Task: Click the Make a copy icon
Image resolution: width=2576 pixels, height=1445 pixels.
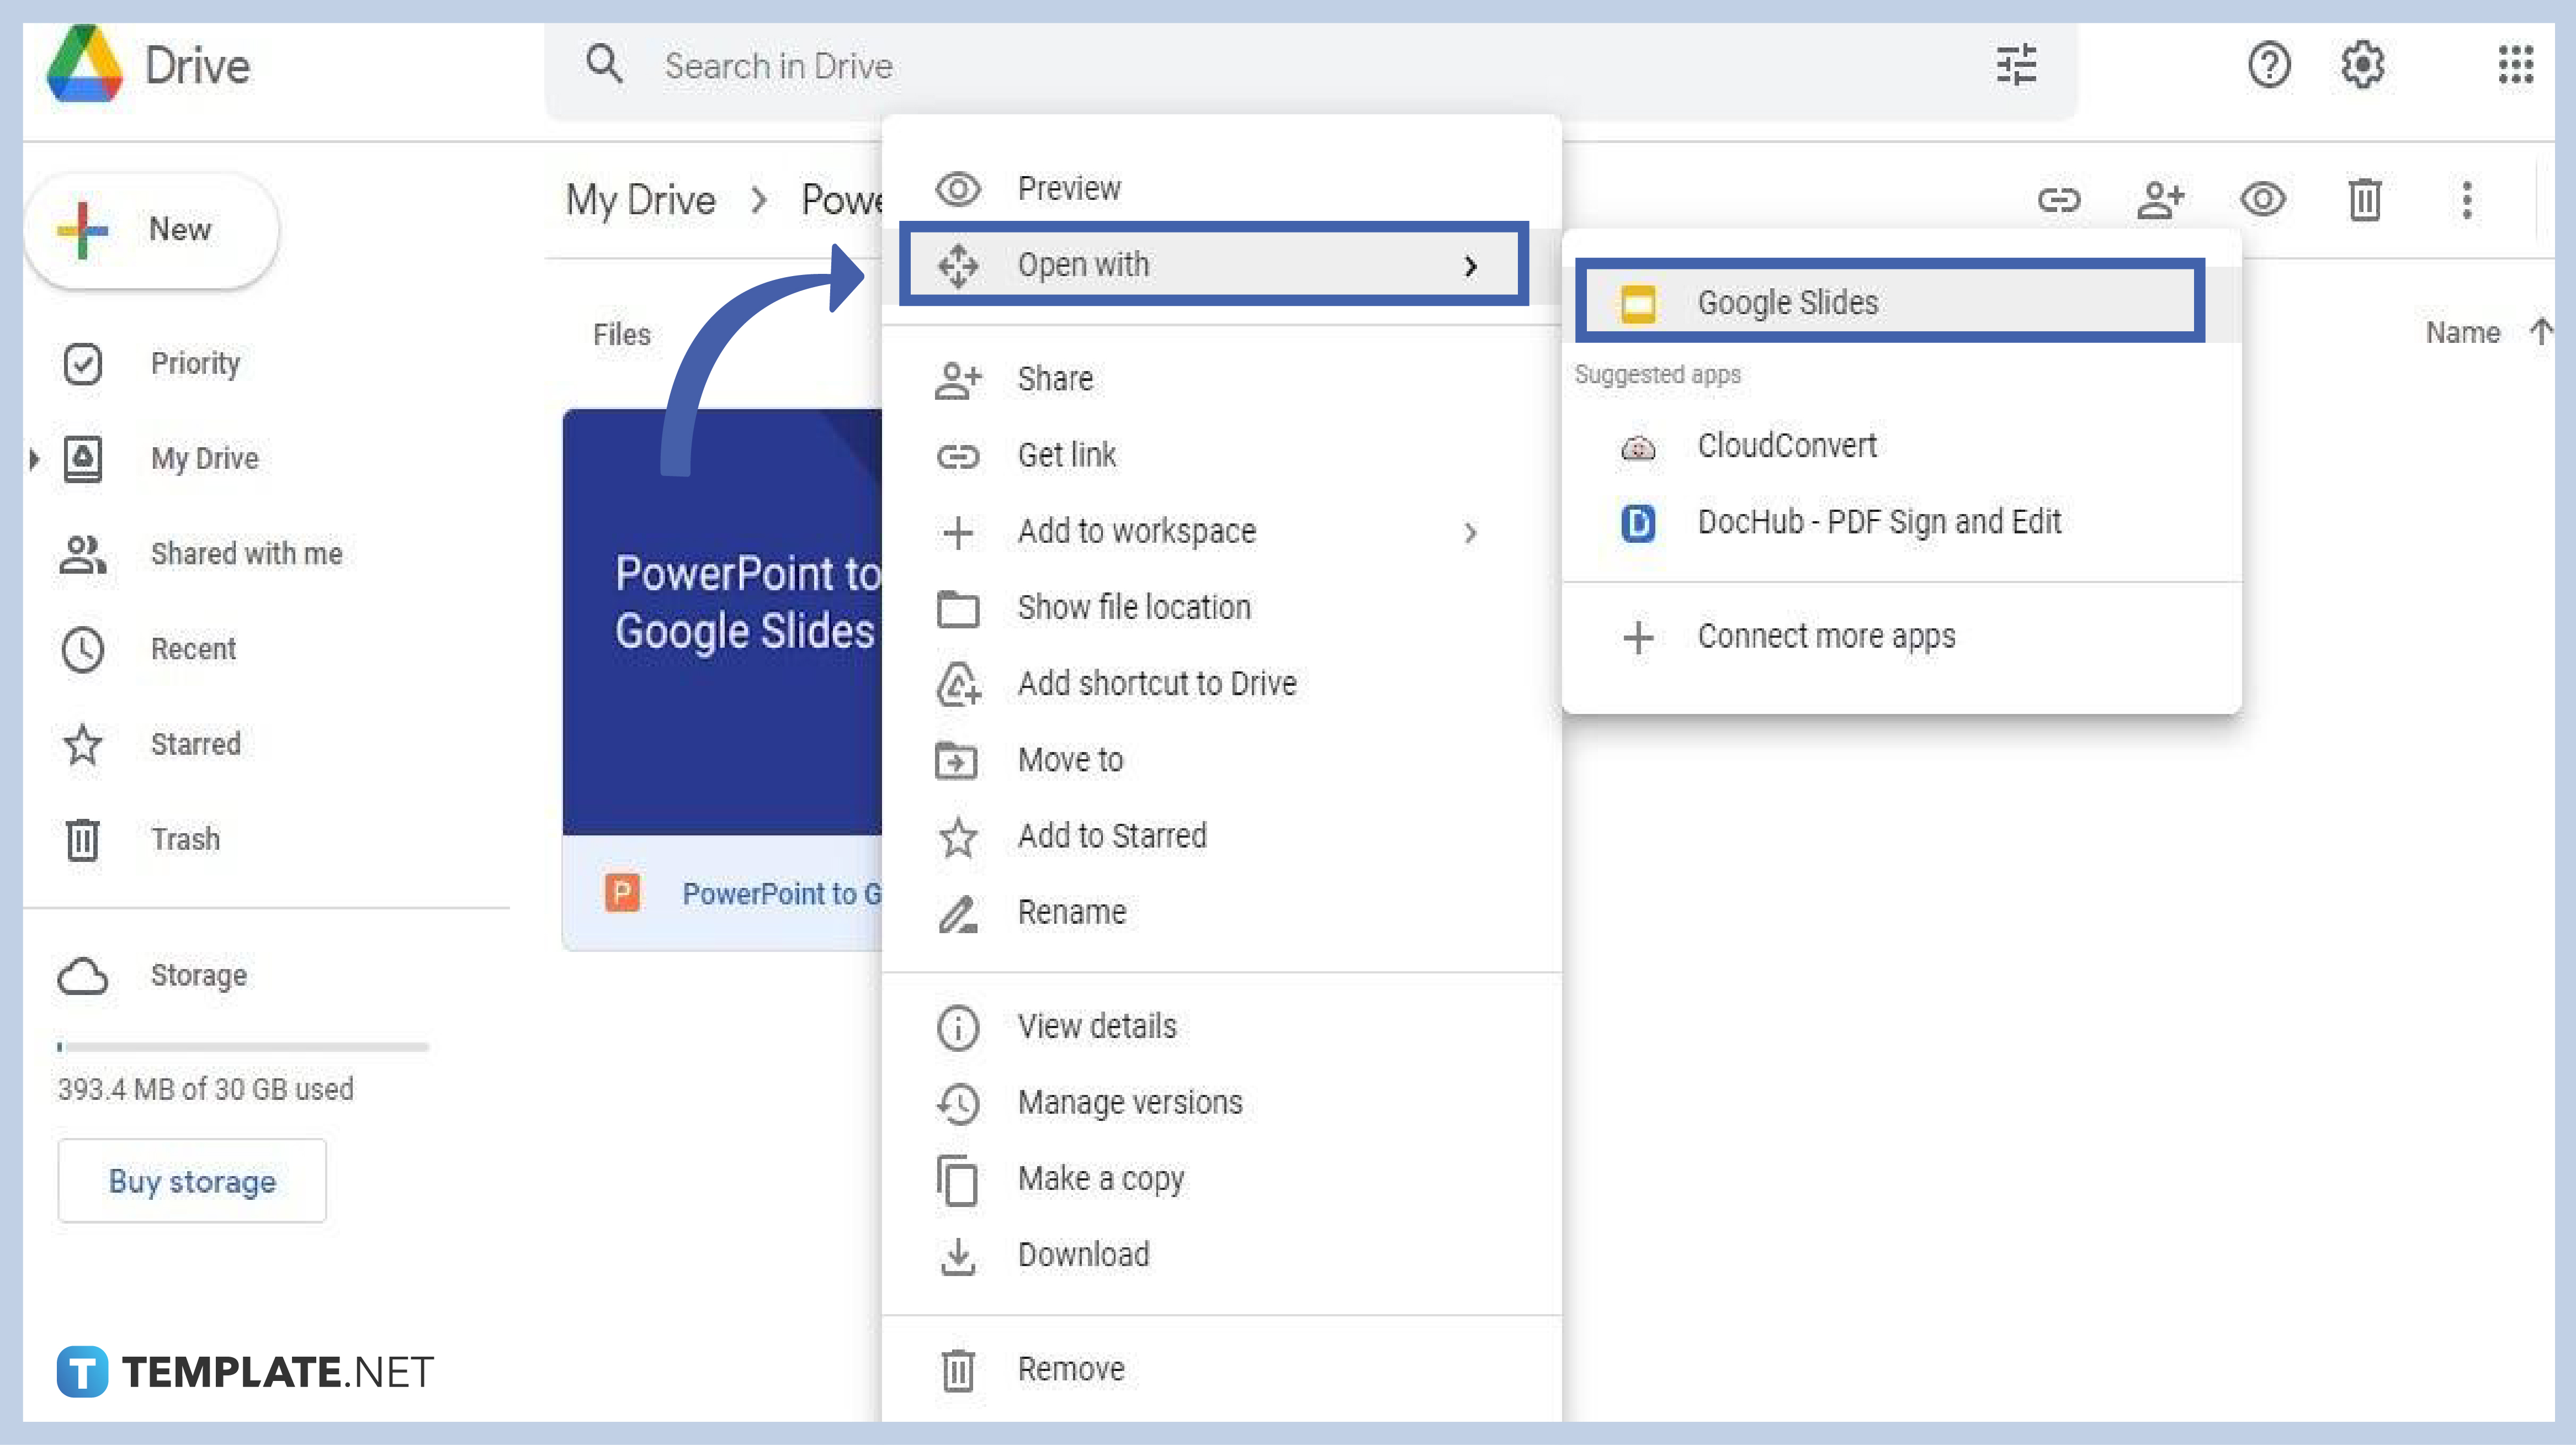Action: point(957,1180)
